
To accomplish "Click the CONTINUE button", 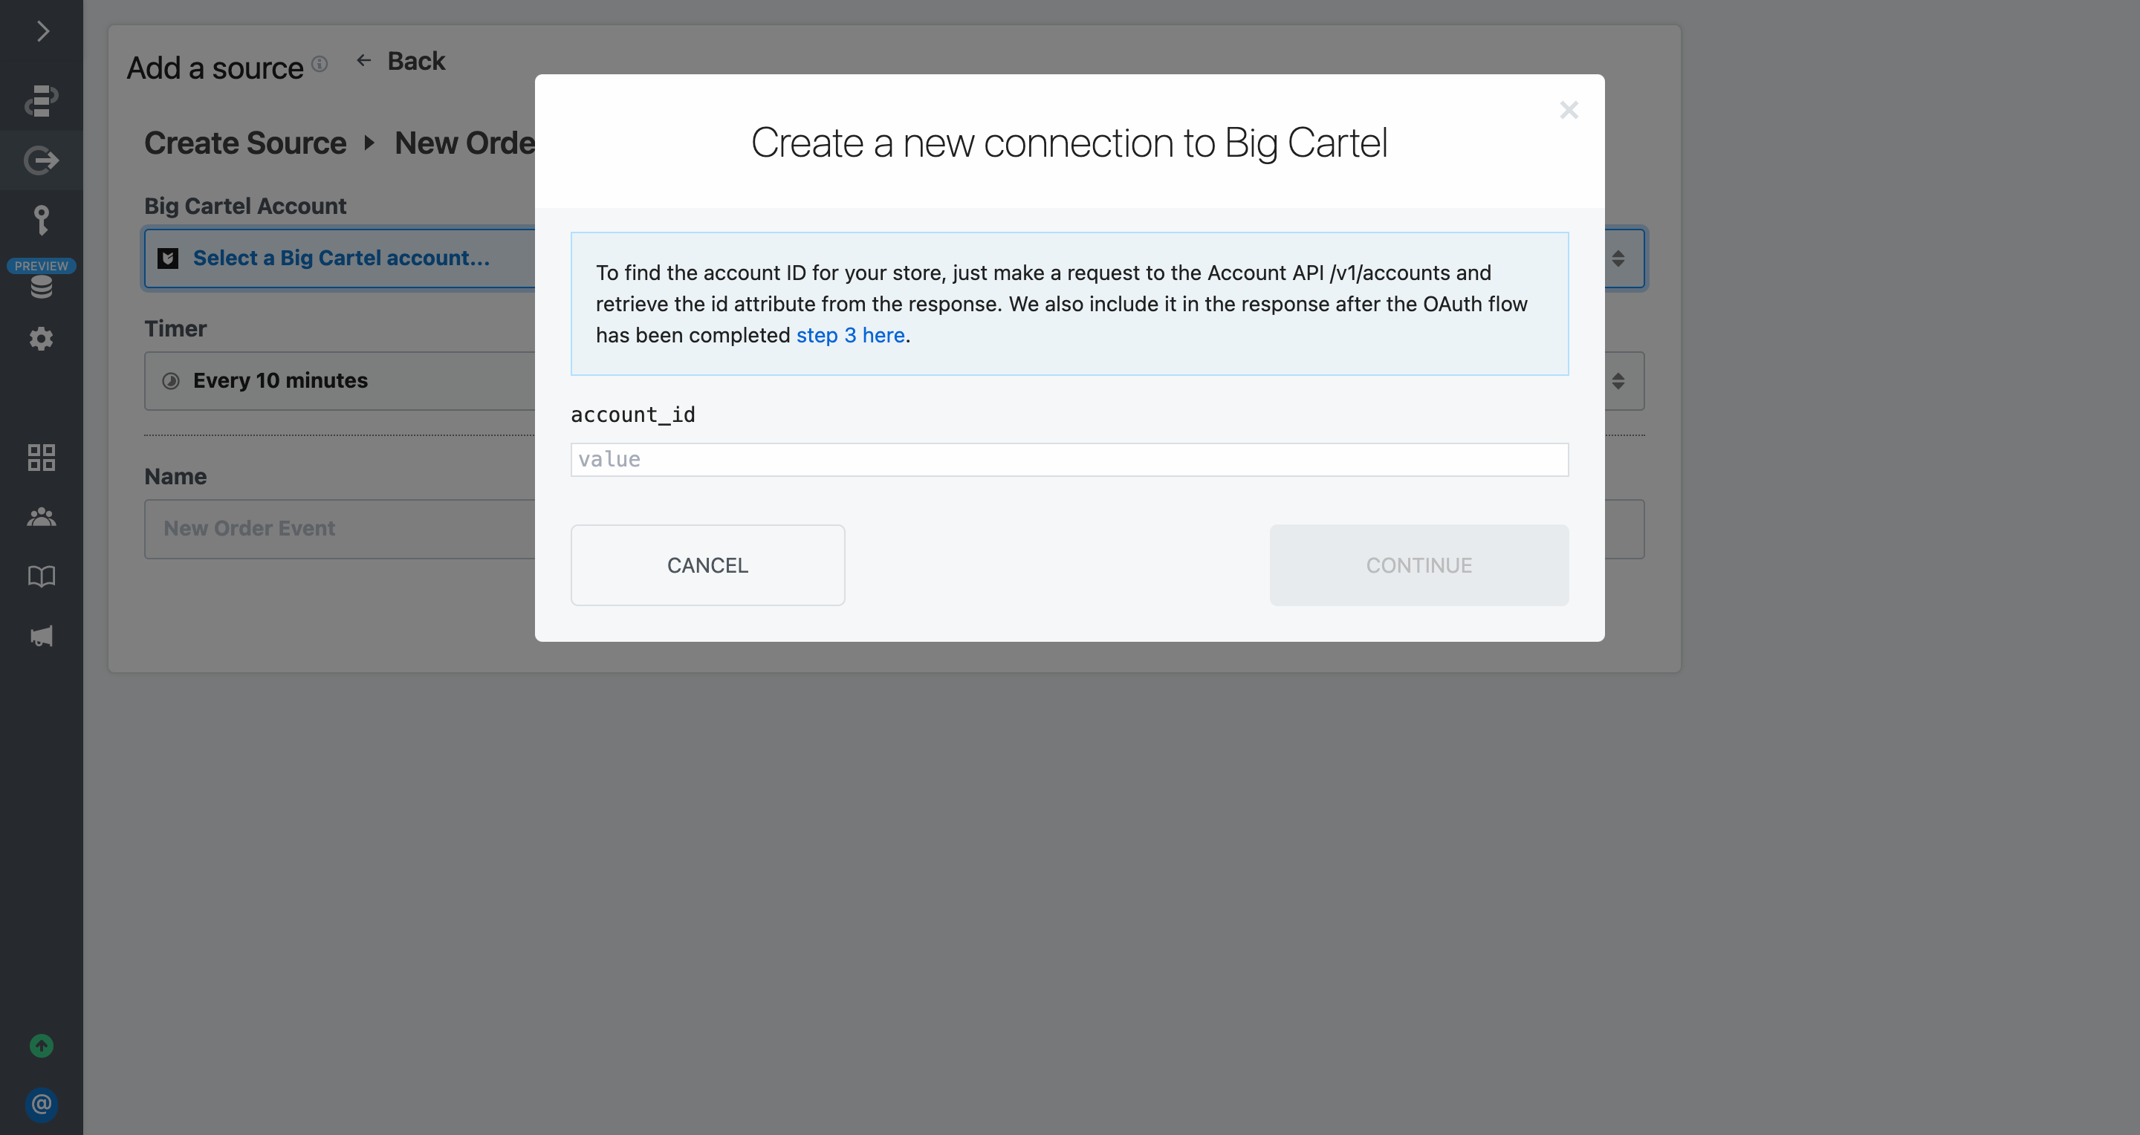I will click(x=1419, y=565).
